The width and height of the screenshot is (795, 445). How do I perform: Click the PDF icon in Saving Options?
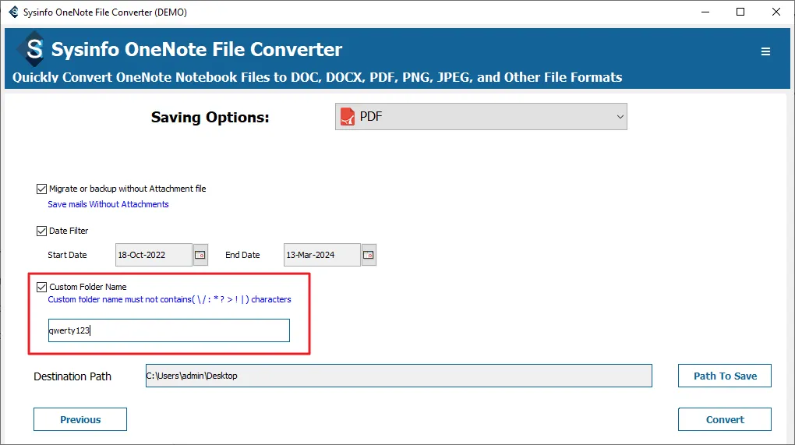(x=348, y=117)
